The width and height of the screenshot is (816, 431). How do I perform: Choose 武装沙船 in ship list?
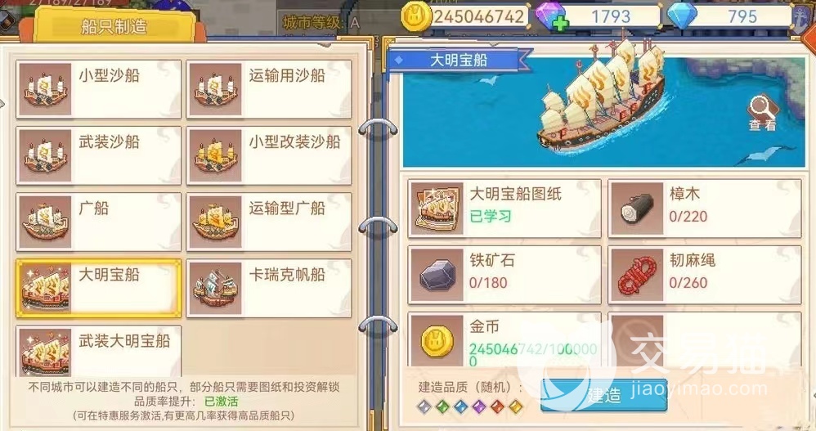99,155
